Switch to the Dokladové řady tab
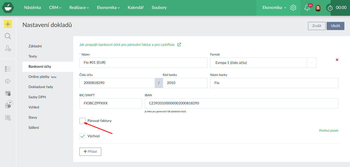Image resolution: width=350 pixels, height=167 pixels. tap(41, 87)
